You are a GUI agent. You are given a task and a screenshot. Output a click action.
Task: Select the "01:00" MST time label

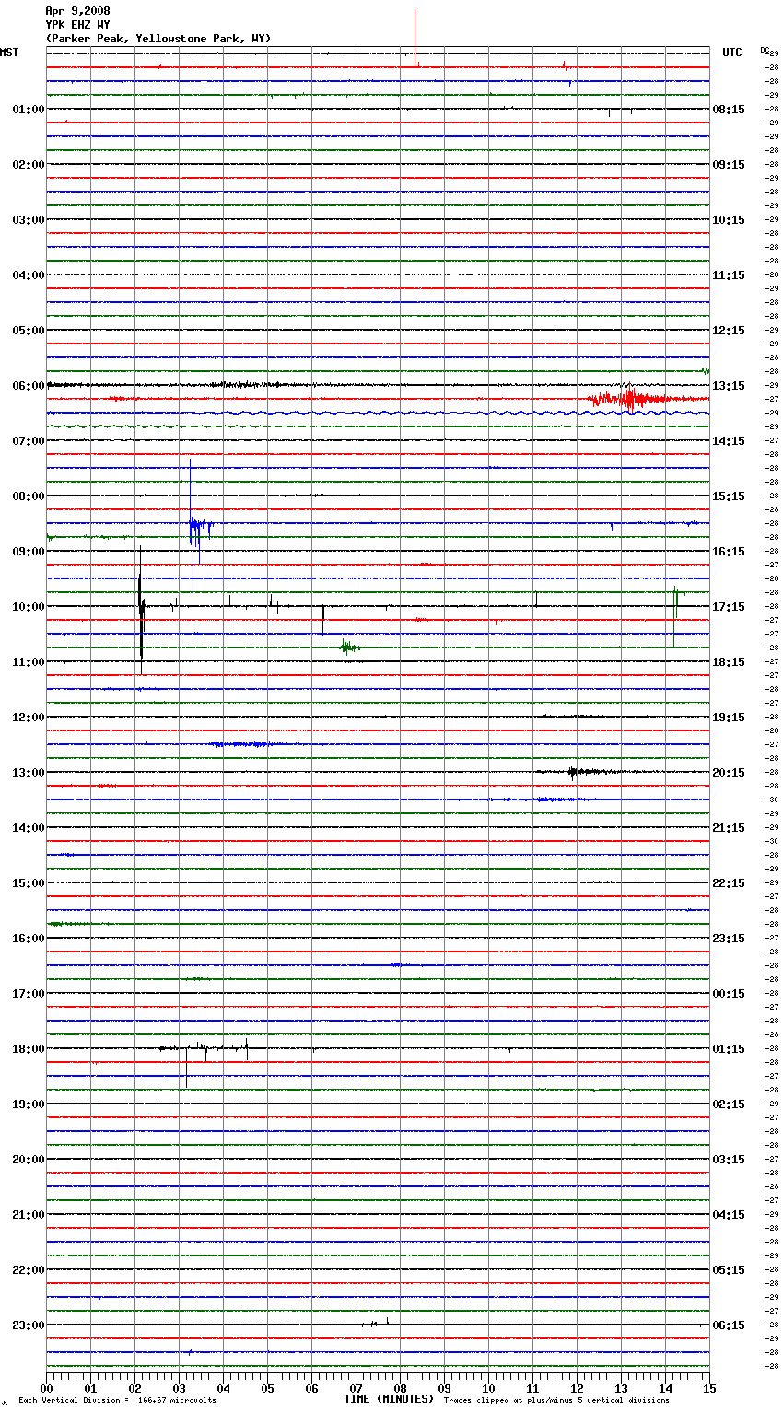29,110
